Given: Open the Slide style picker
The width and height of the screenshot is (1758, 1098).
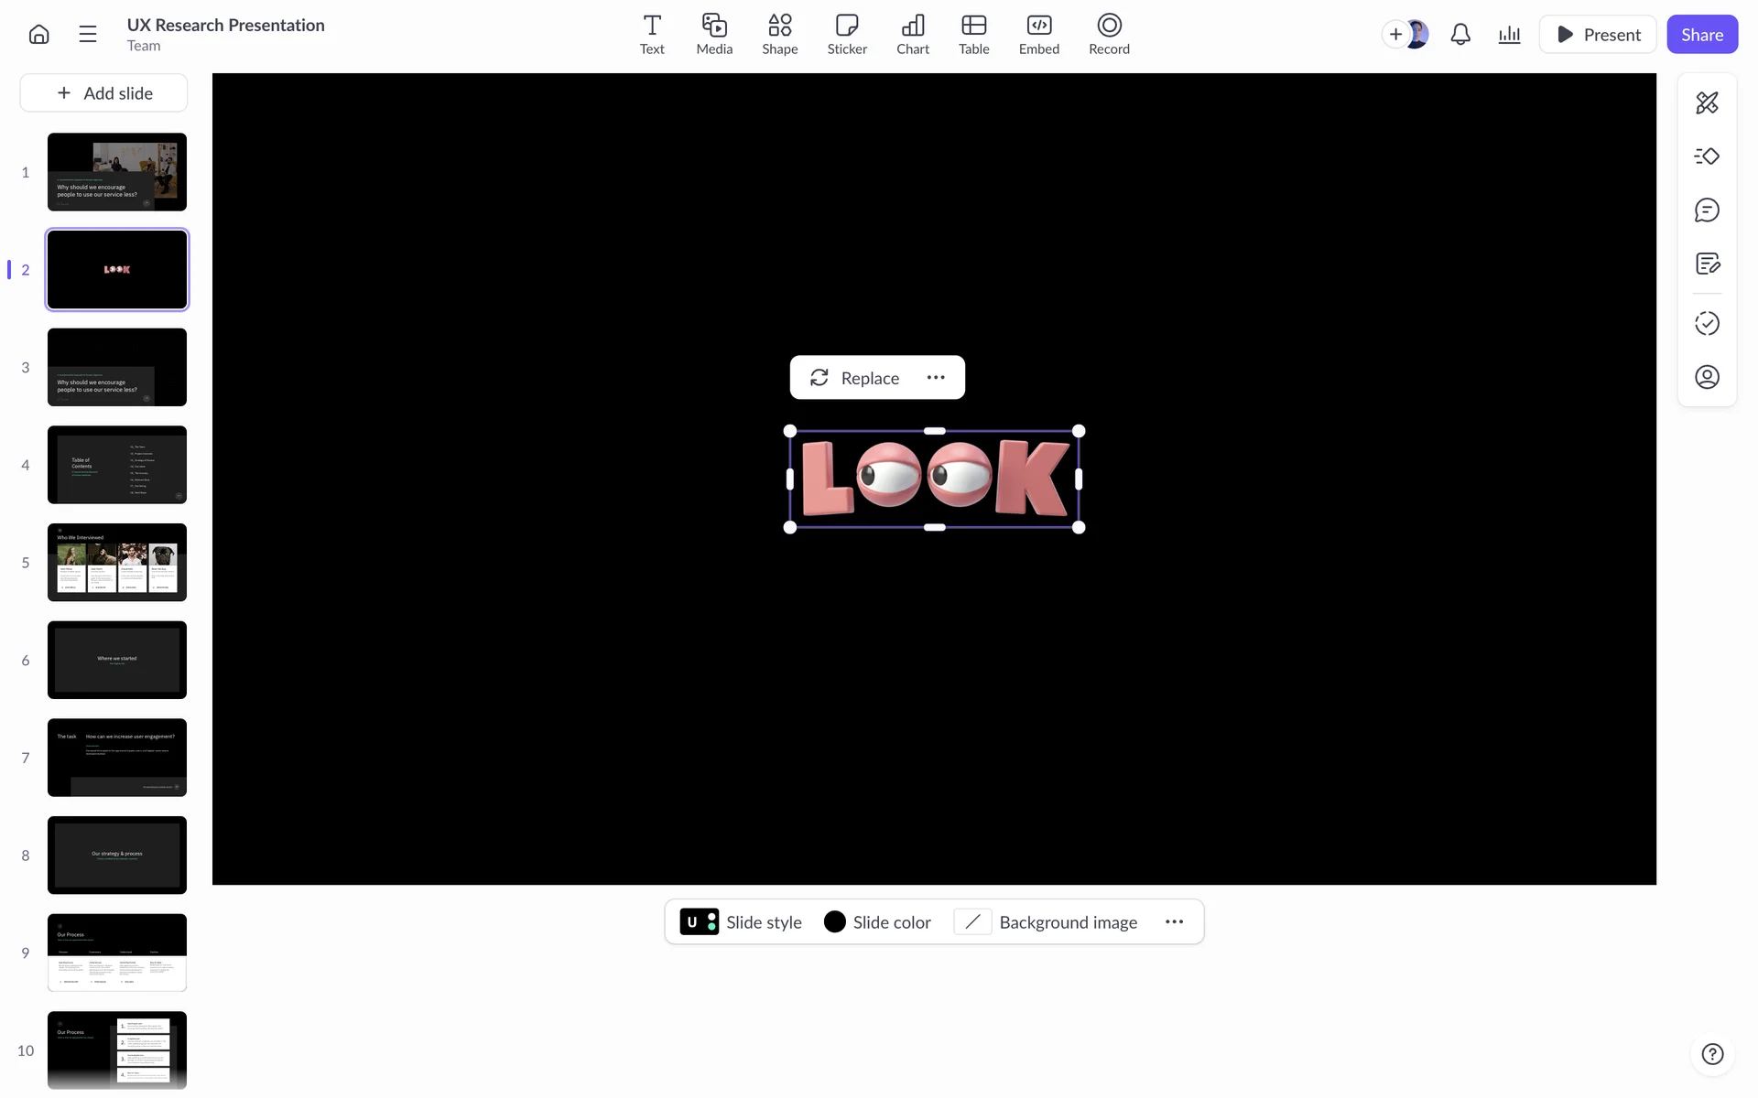Looking at the screenshot, I should point(741,922).
